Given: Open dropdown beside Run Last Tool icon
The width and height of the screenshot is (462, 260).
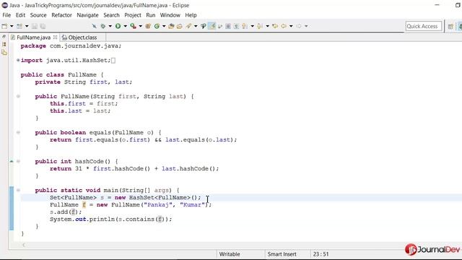Looking at the screenshot, I should coord(140,26).
